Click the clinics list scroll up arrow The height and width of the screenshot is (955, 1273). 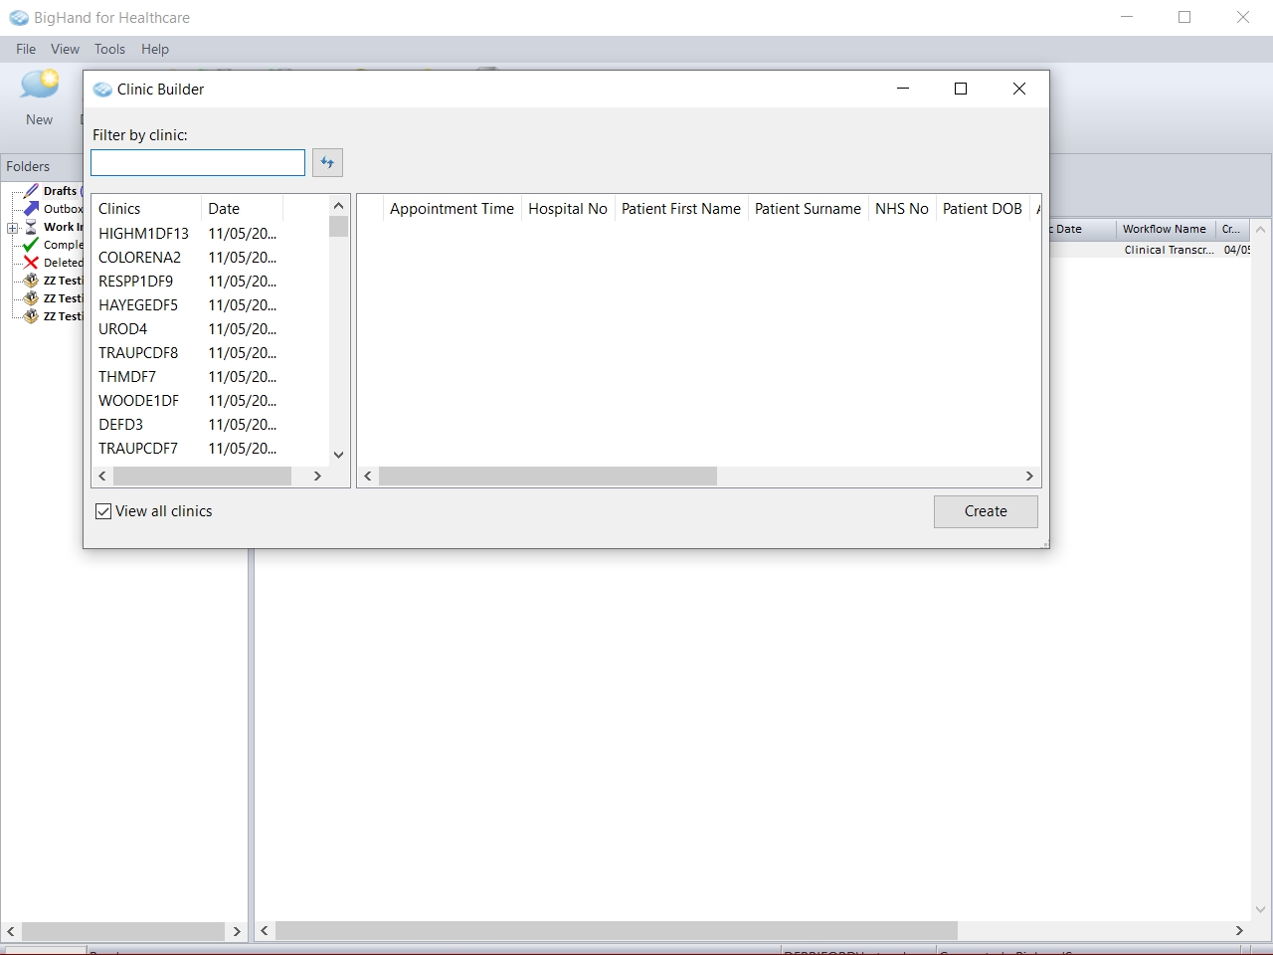[338, 206]
